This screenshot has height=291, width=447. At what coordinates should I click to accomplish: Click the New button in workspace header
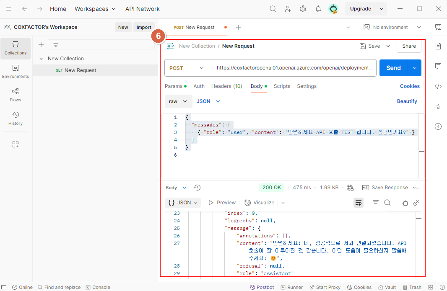pyautogui.click(x=123, y=27)
